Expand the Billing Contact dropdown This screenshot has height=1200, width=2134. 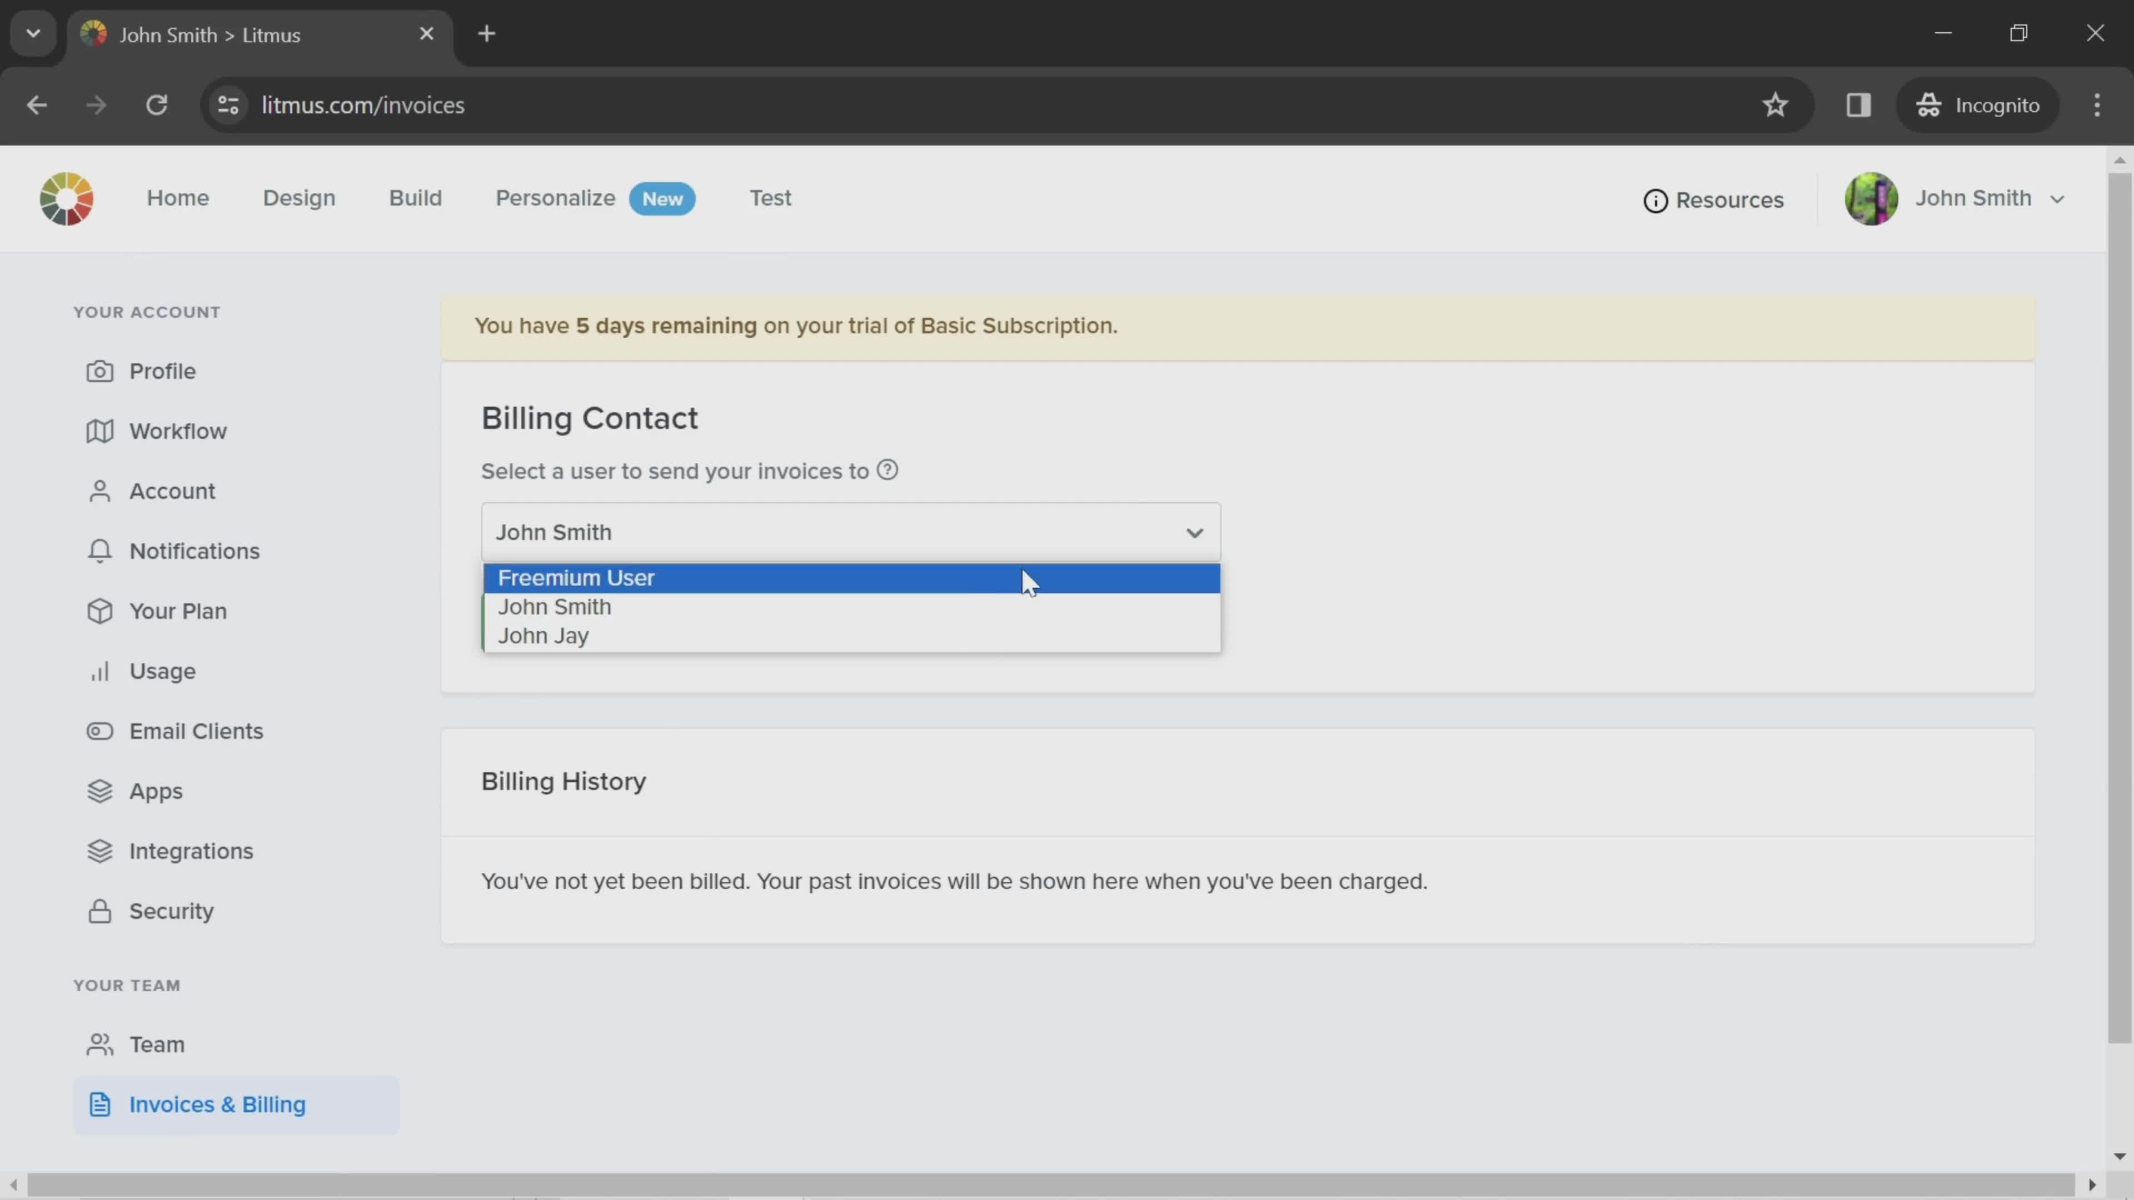pos(851,532)
